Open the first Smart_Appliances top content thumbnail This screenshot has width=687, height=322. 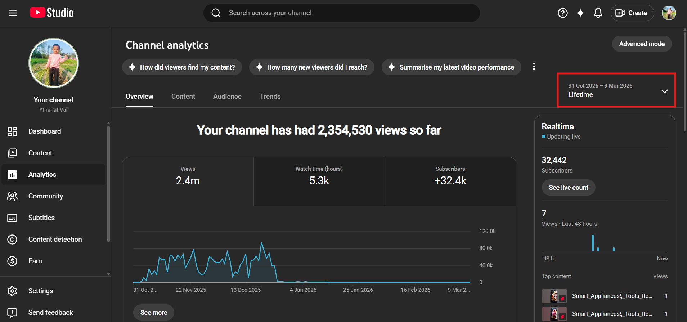[554, 296]
